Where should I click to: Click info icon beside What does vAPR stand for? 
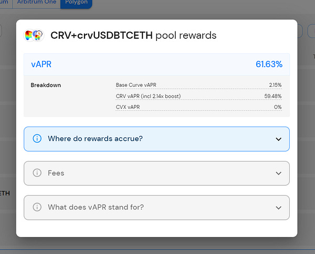coord(37,207)
